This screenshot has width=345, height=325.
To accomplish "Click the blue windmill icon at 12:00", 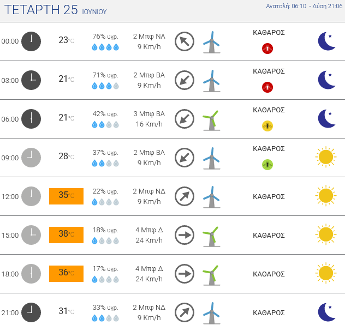I will point(211,197).
